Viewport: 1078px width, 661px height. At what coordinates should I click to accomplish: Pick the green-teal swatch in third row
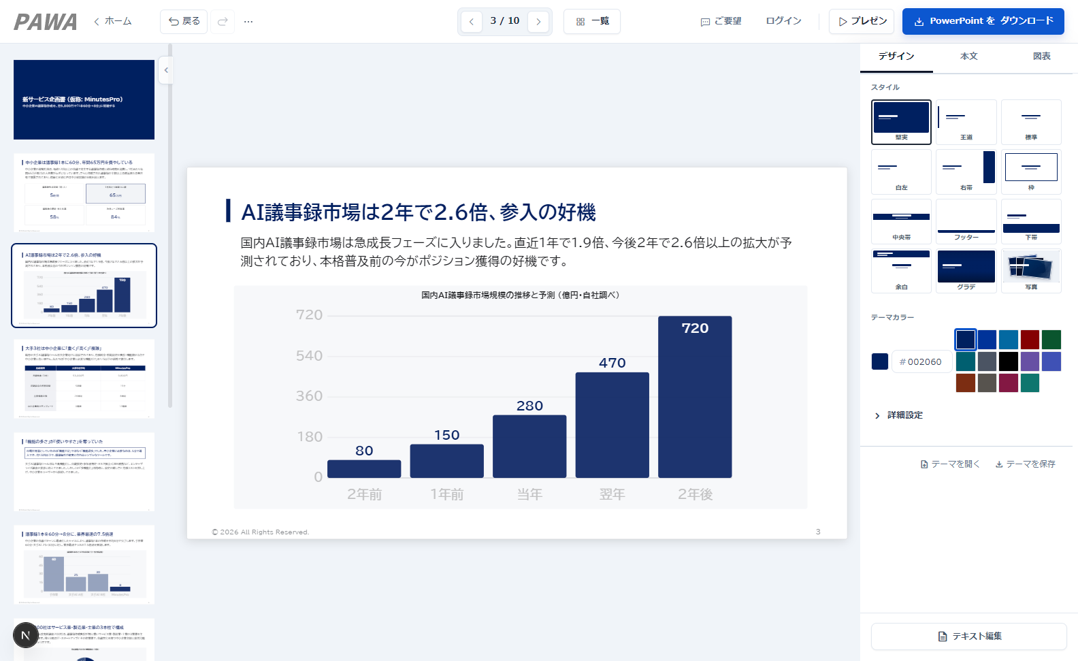coord(1030,383)
